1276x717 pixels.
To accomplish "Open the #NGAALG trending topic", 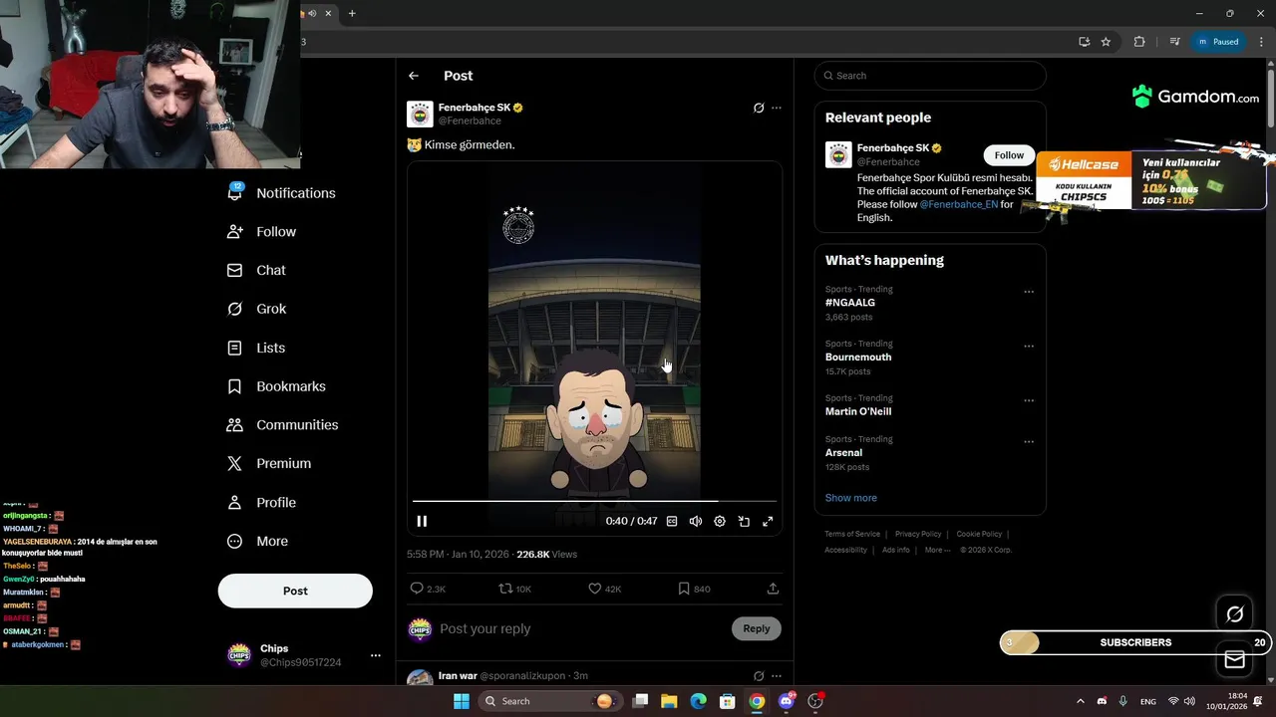I will [850, 303].
